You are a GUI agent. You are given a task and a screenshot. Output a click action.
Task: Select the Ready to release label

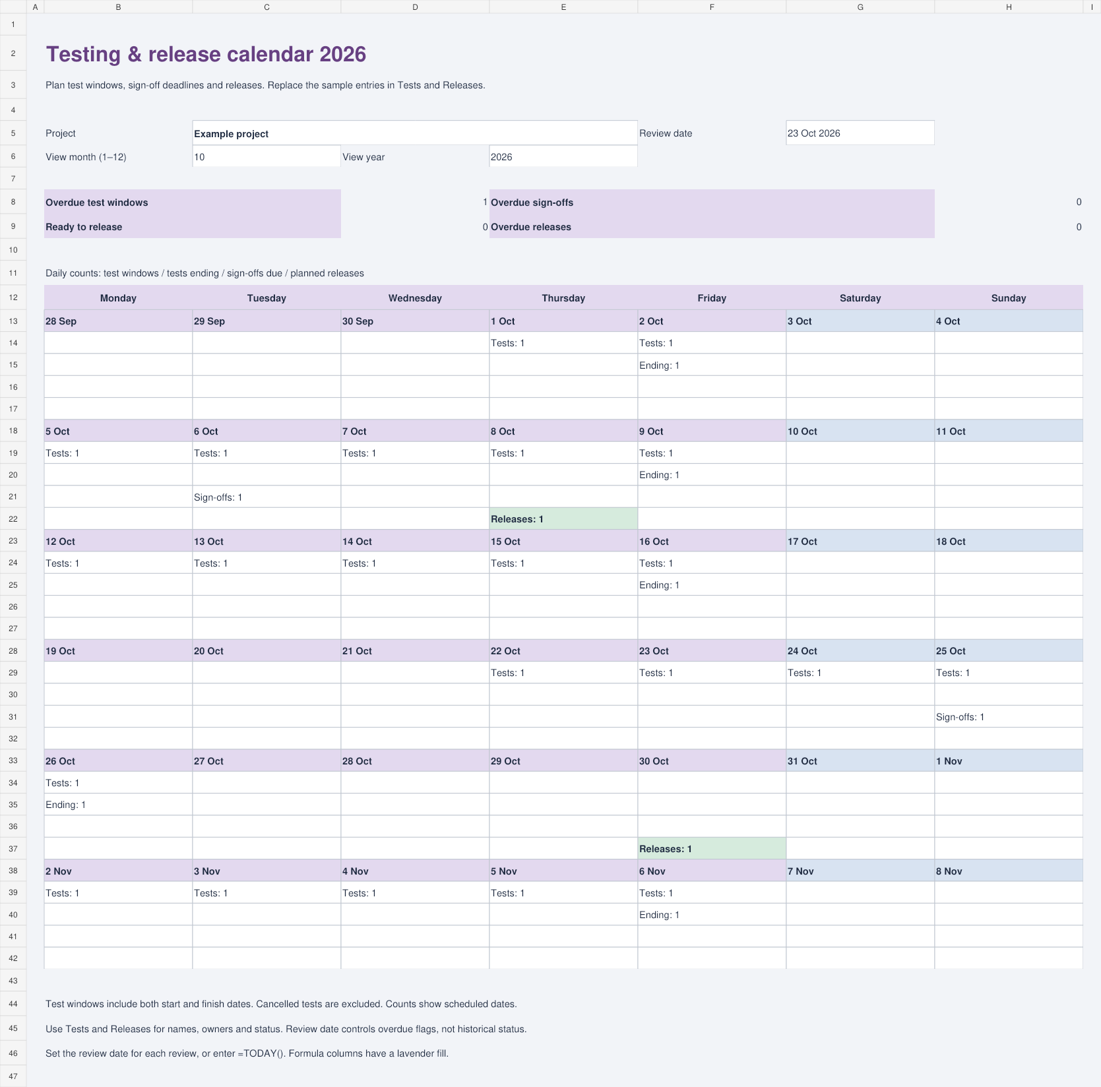(193, 227)
